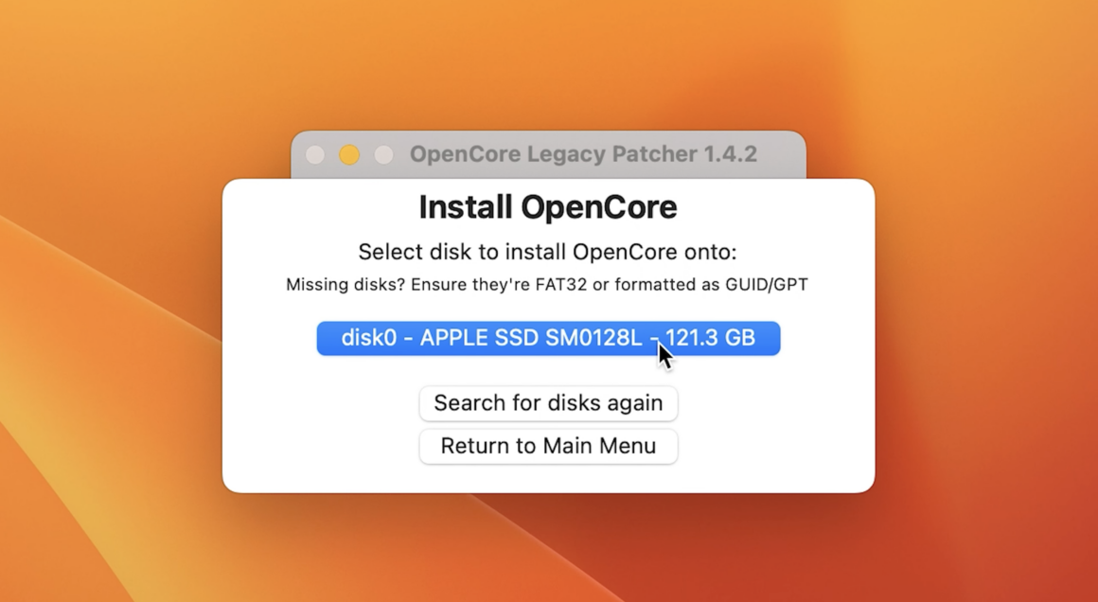Minimize window with the yellow button

click(x=349, y=154)
